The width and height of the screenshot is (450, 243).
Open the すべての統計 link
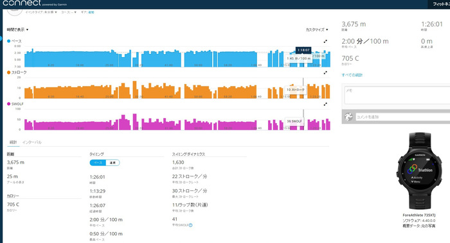(352, 75)
